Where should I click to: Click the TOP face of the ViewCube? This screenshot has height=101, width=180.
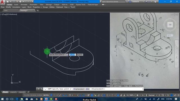pyautogui.click(x=170, y=25)
